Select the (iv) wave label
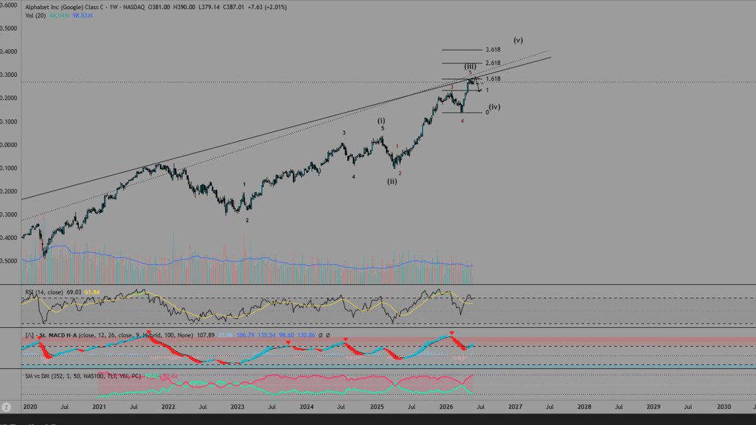 point(495,107)
